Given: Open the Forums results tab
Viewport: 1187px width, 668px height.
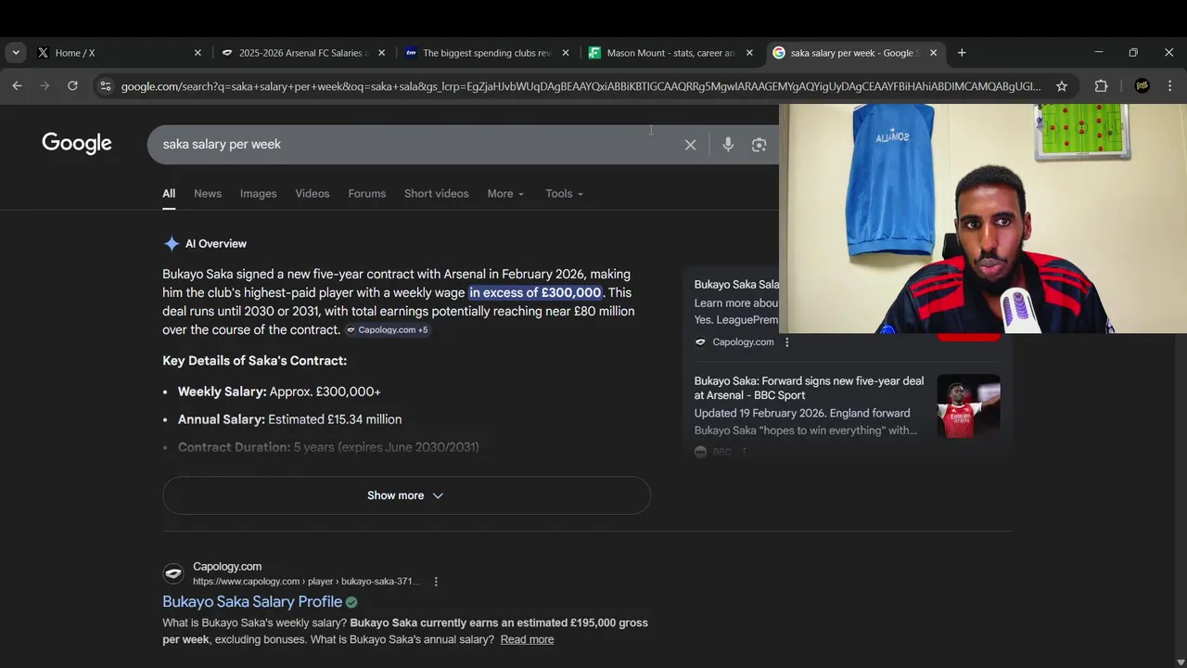Looking at the screenshot, I should (x=367, y=194).
